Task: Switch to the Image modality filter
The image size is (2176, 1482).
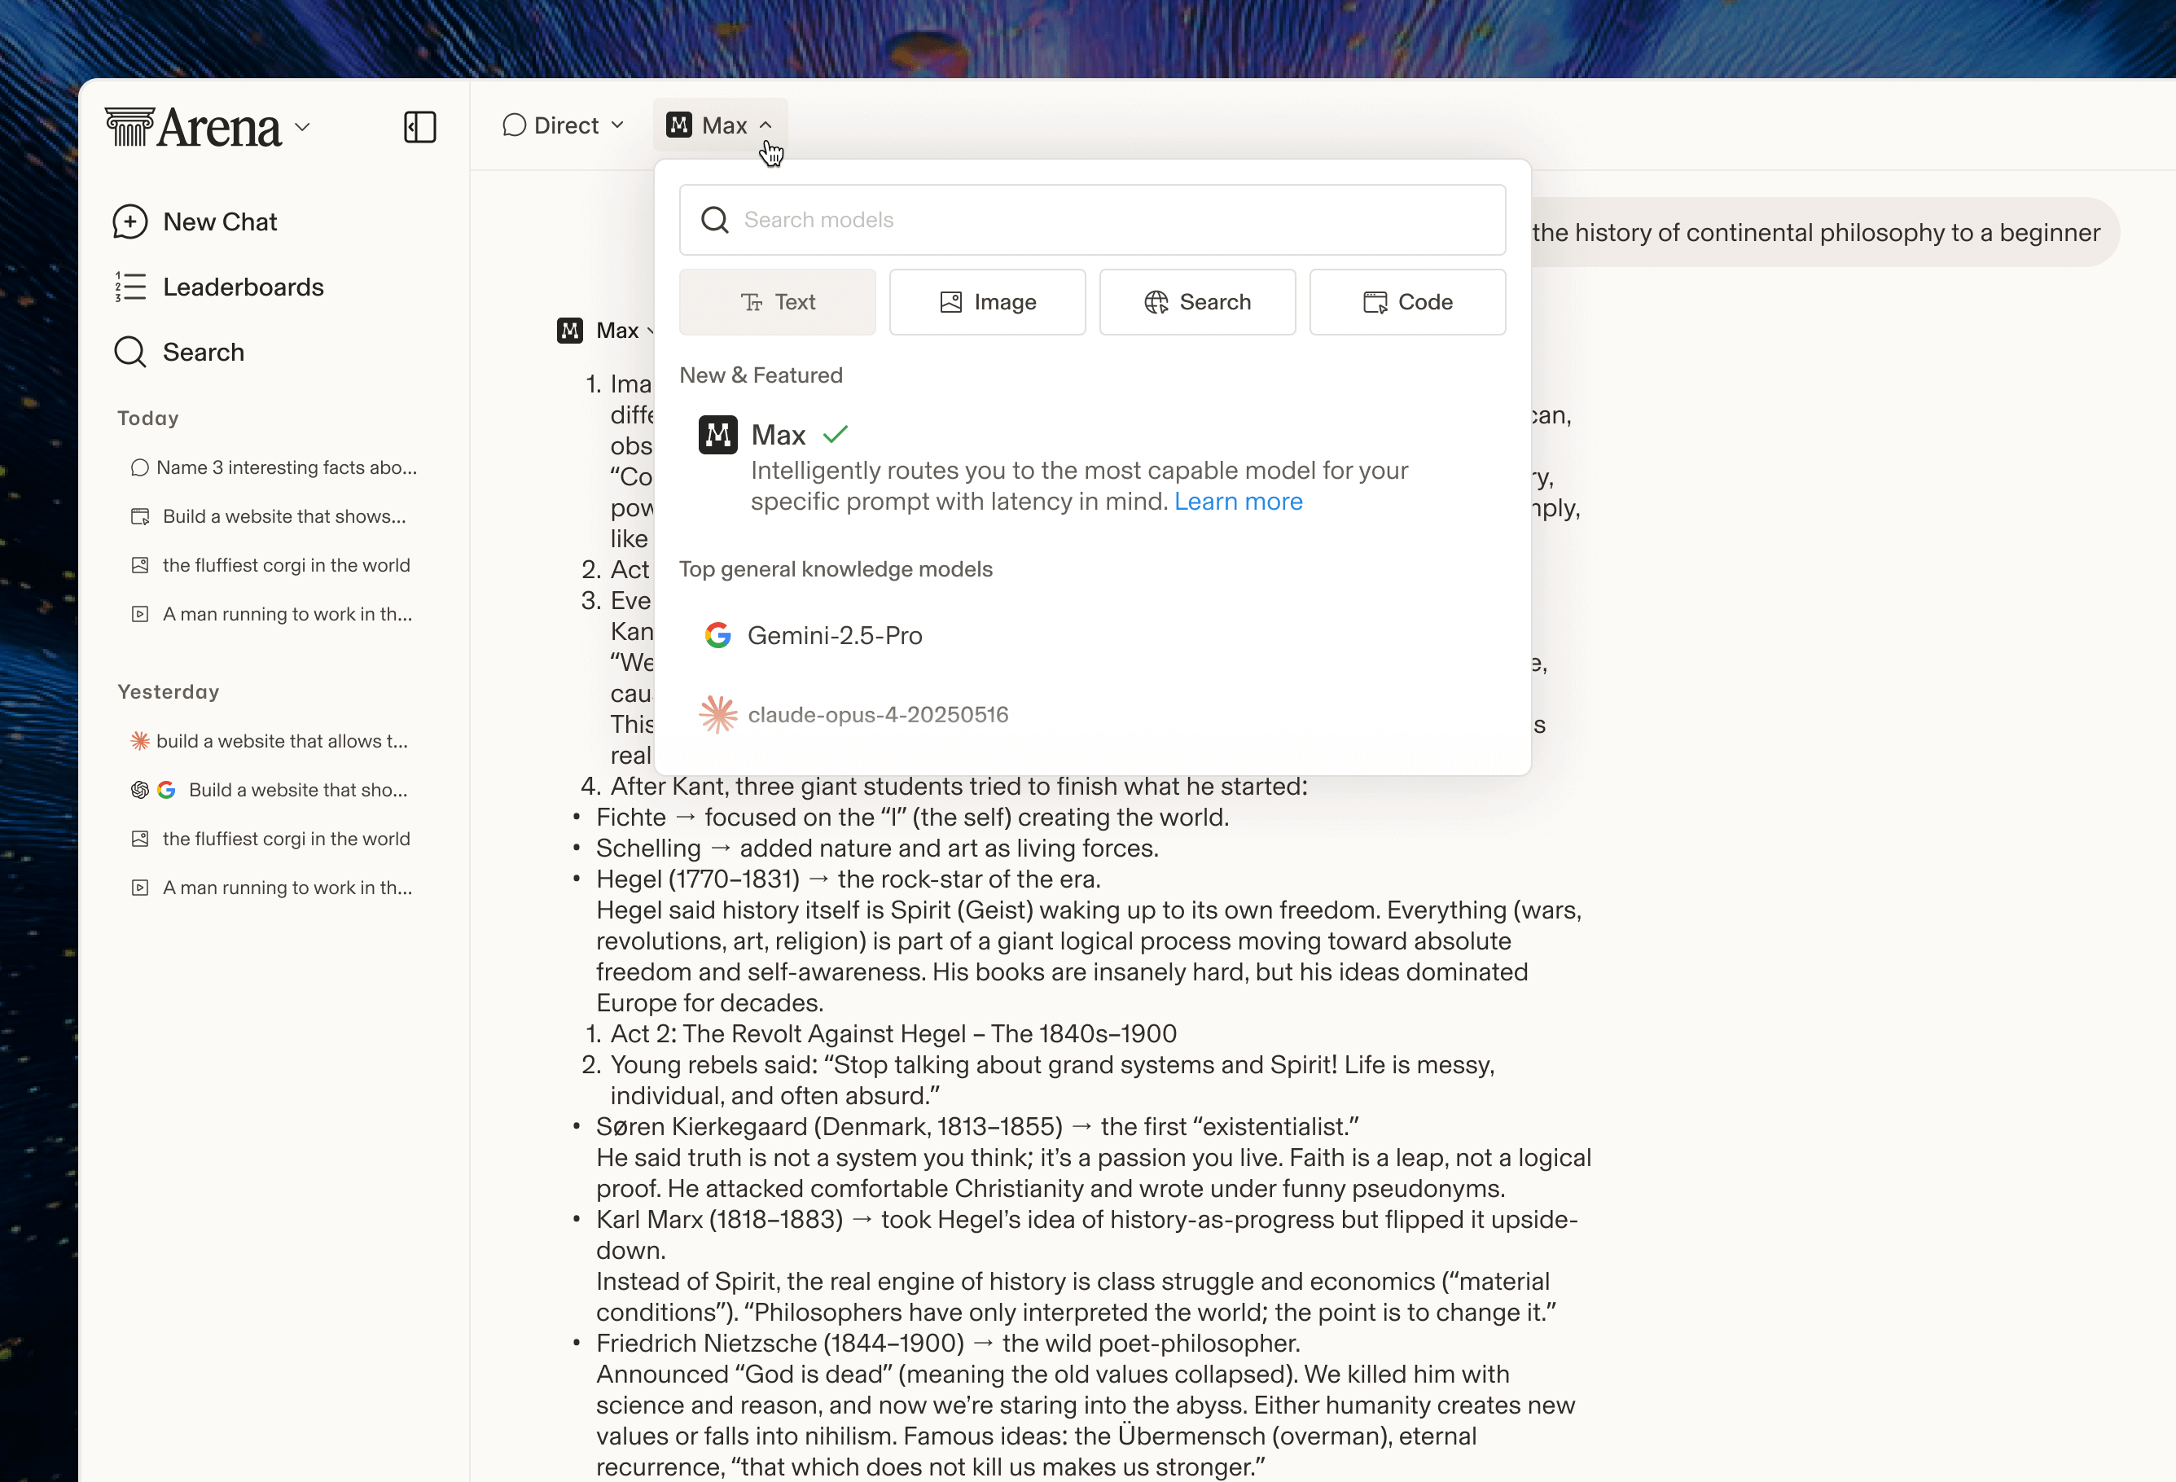Action: coord(987,302)
